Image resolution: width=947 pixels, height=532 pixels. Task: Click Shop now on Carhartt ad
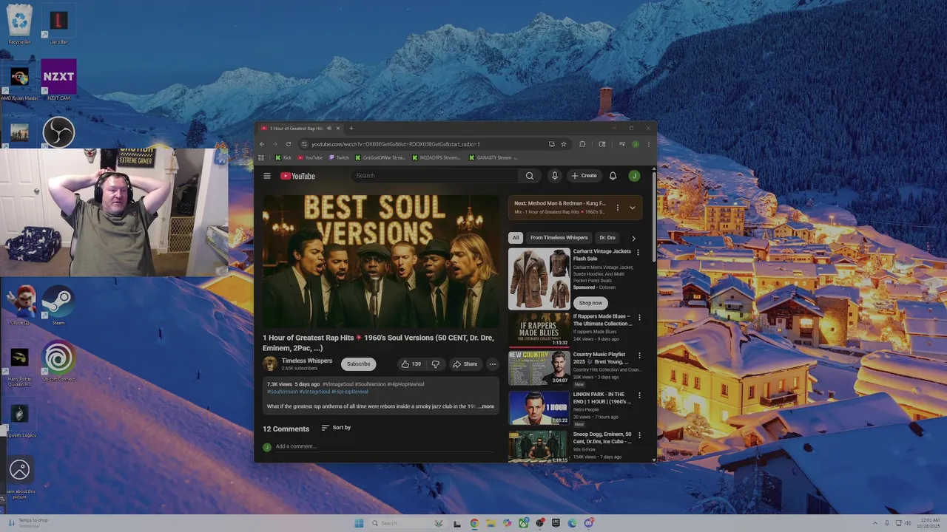coord(590,303)
